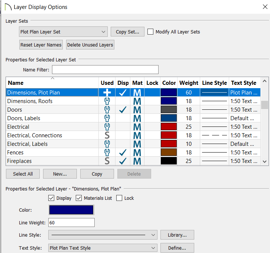Screen dimensions: 270x253
Task: Click weight value 10 for Electrical, Labels
Action: click(189, 144)
